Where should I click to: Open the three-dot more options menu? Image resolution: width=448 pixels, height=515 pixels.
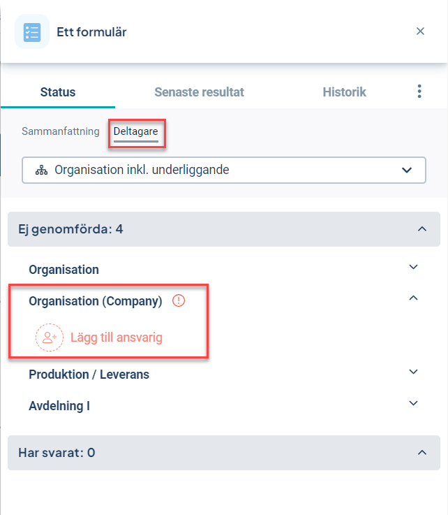click(x=419, y=92)
